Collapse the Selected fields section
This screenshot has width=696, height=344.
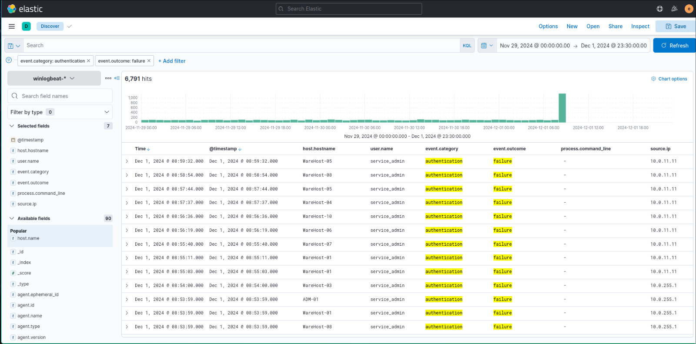12,126
